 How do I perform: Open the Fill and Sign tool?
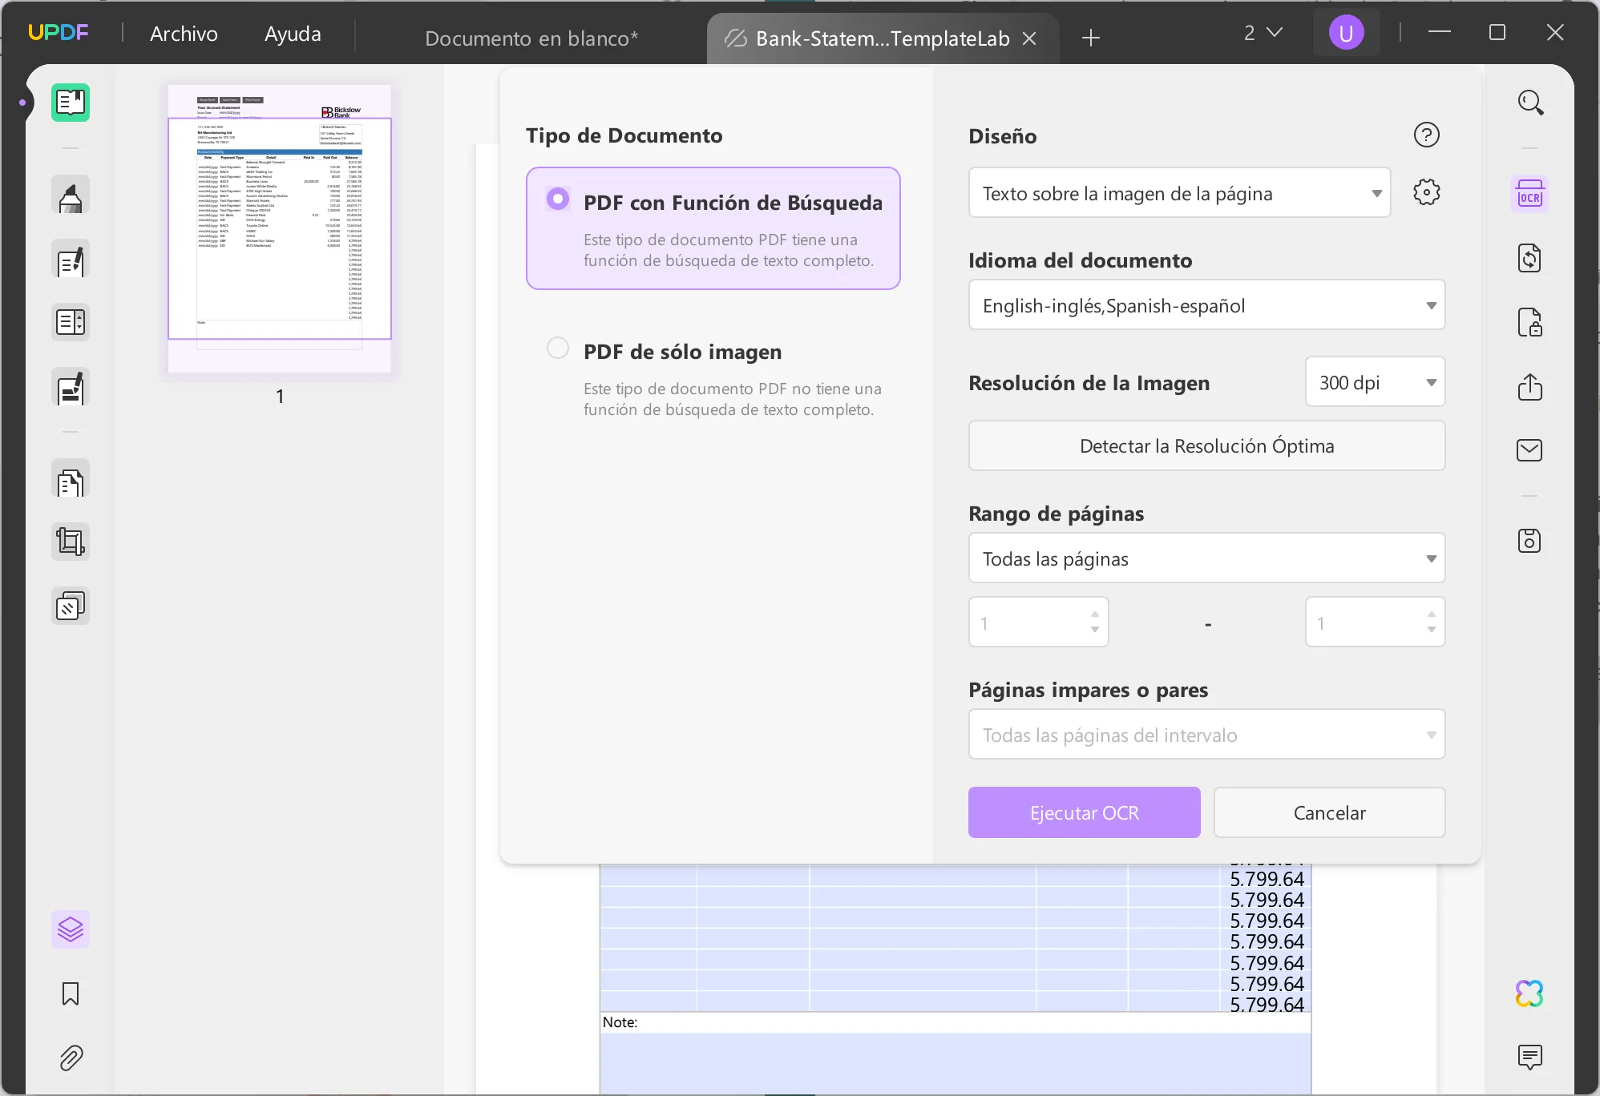point(71,388)
